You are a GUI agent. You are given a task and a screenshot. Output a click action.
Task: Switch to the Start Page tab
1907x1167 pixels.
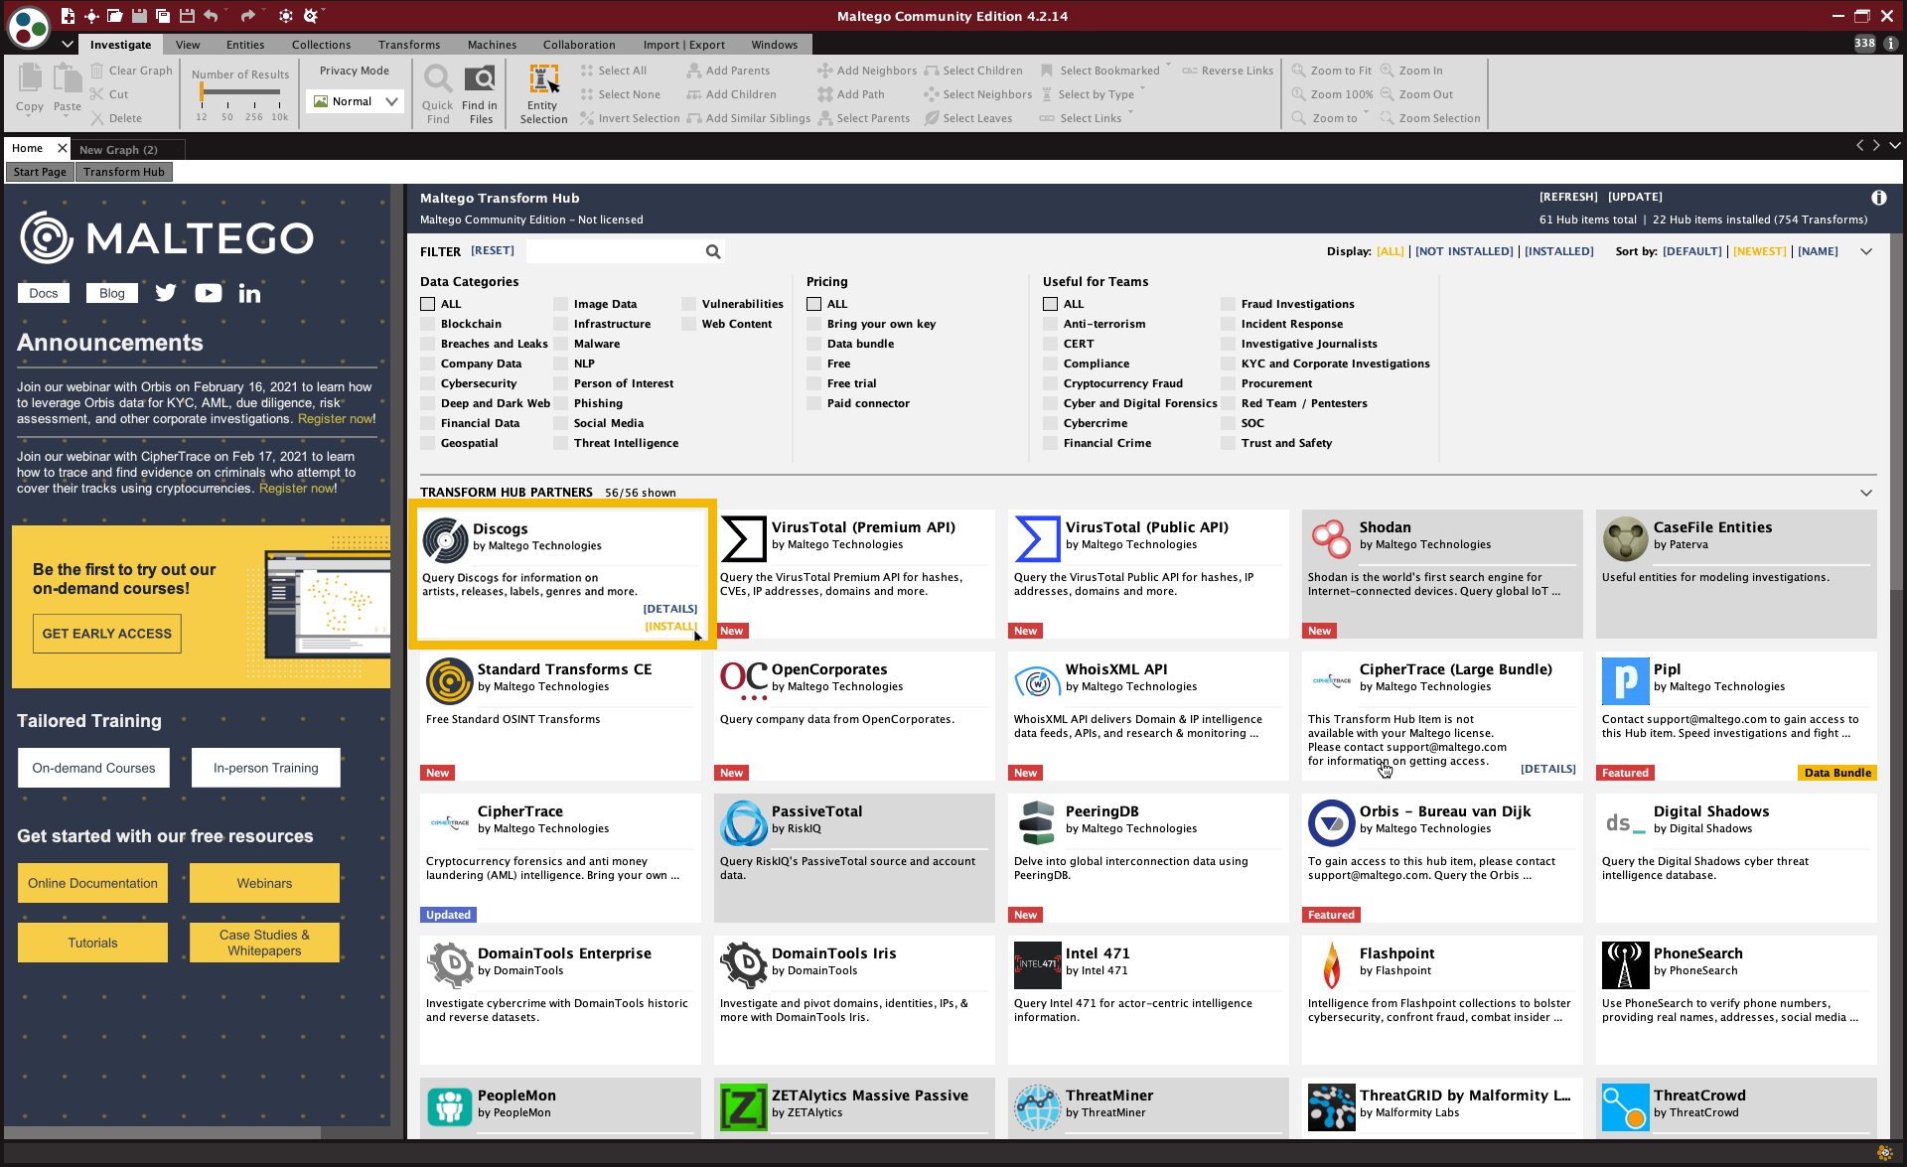[40, 172]
